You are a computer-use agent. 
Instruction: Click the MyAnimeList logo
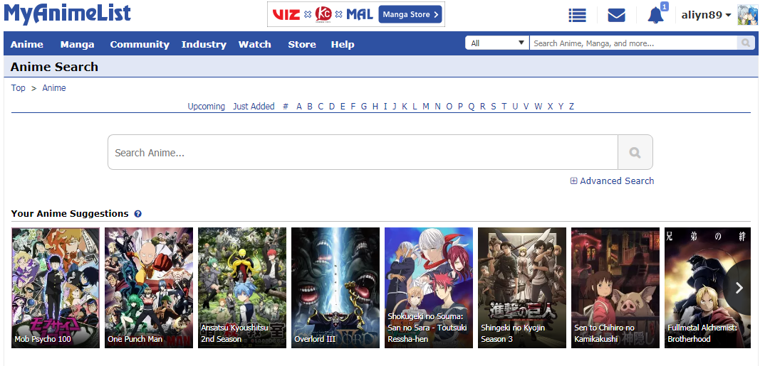tap(67, 14)
